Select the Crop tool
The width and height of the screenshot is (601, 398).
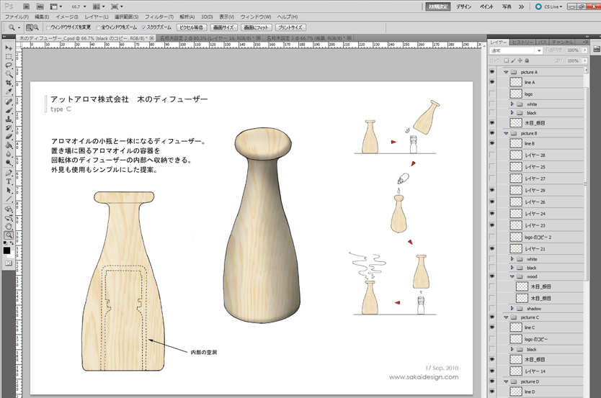(9, 83)
